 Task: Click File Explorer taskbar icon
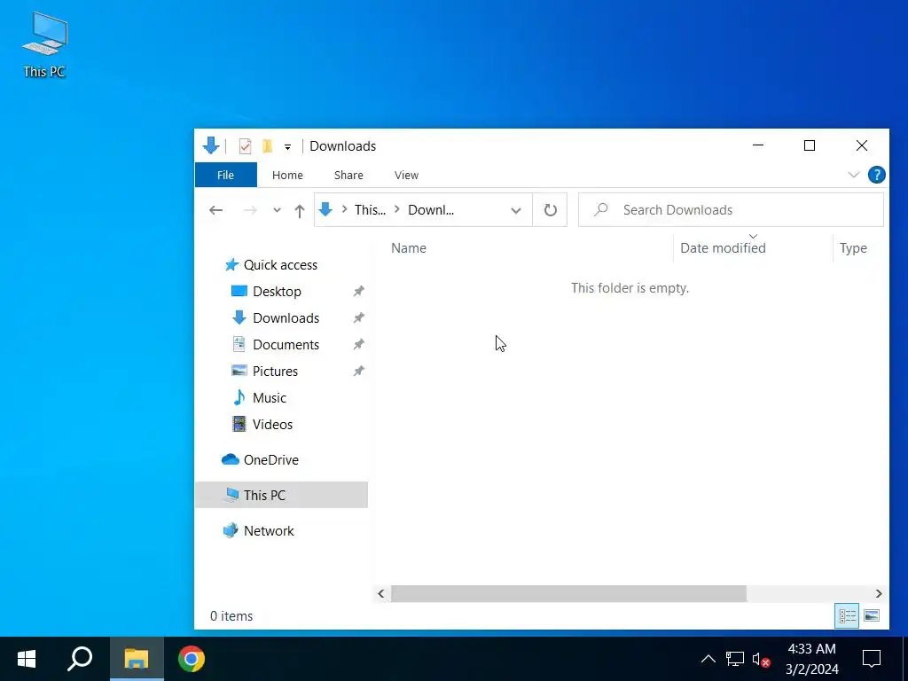[137, 659]
